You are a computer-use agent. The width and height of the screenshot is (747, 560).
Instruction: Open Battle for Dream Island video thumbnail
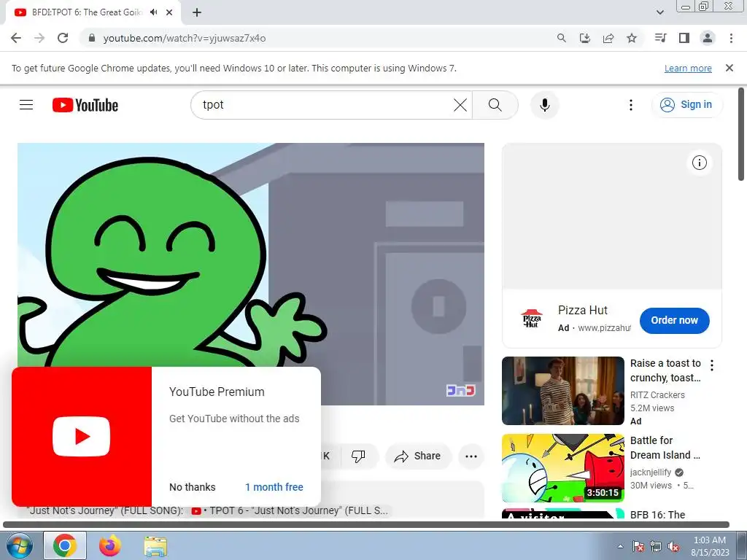tap(563, 468)
